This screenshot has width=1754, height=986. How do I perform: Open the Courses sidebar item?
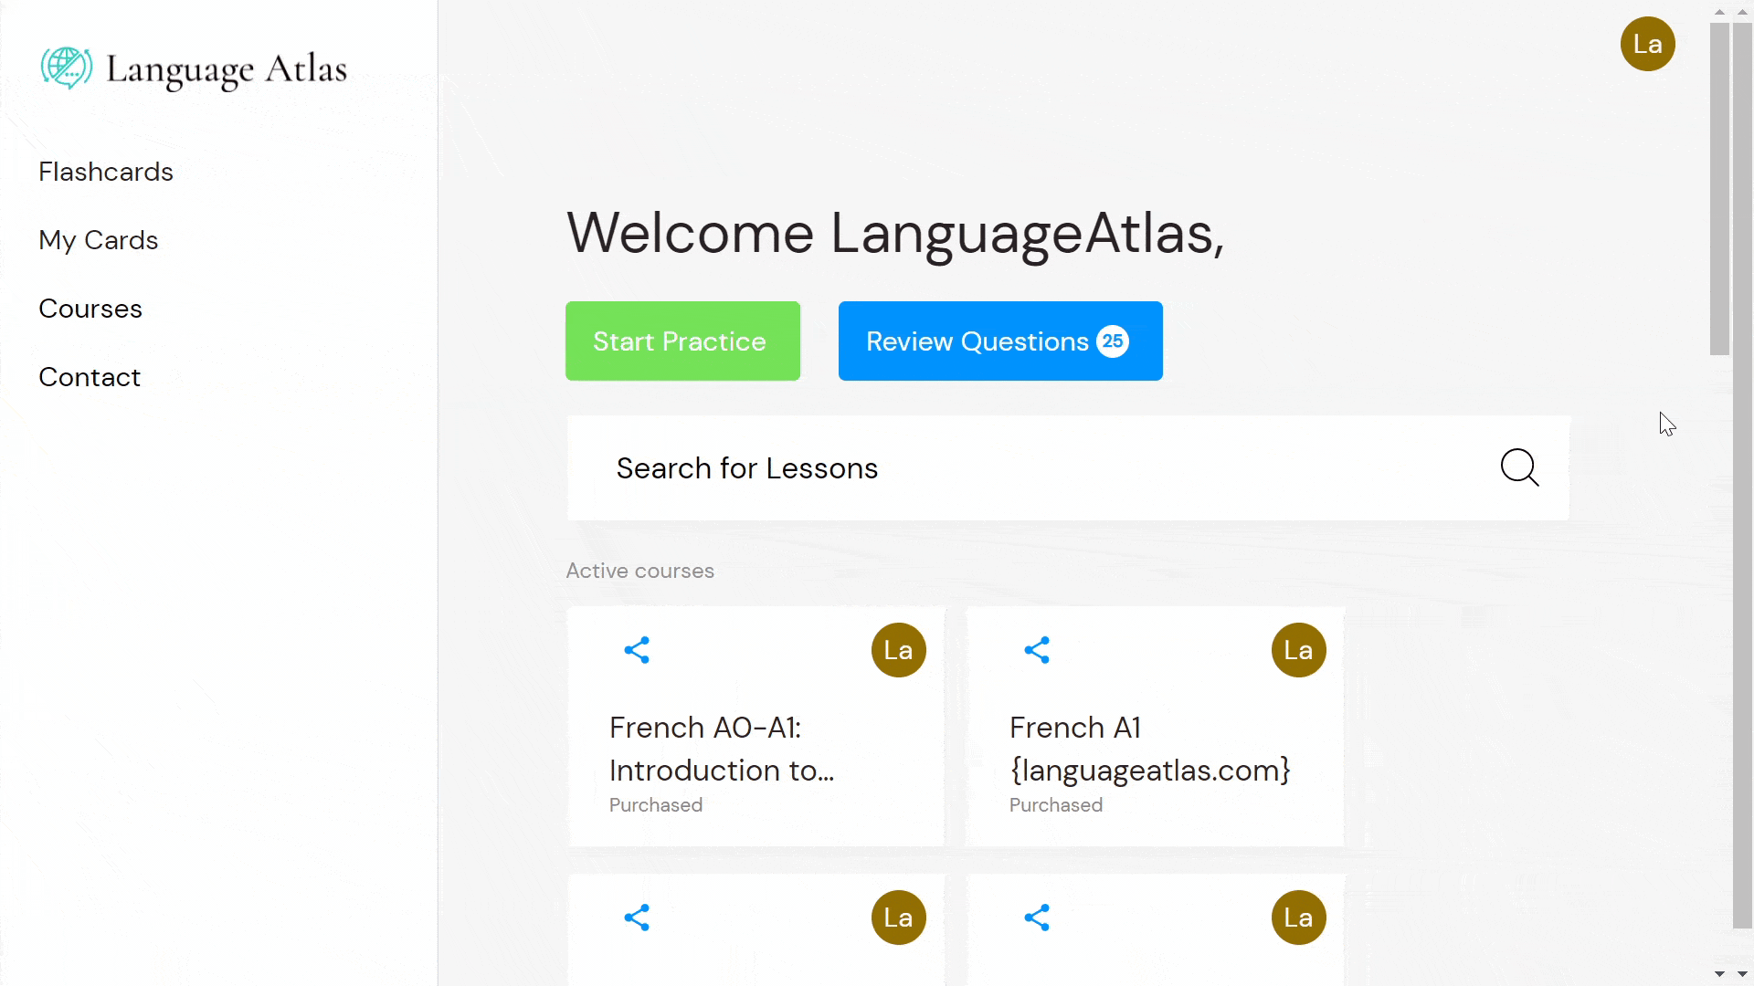[90, 309]
